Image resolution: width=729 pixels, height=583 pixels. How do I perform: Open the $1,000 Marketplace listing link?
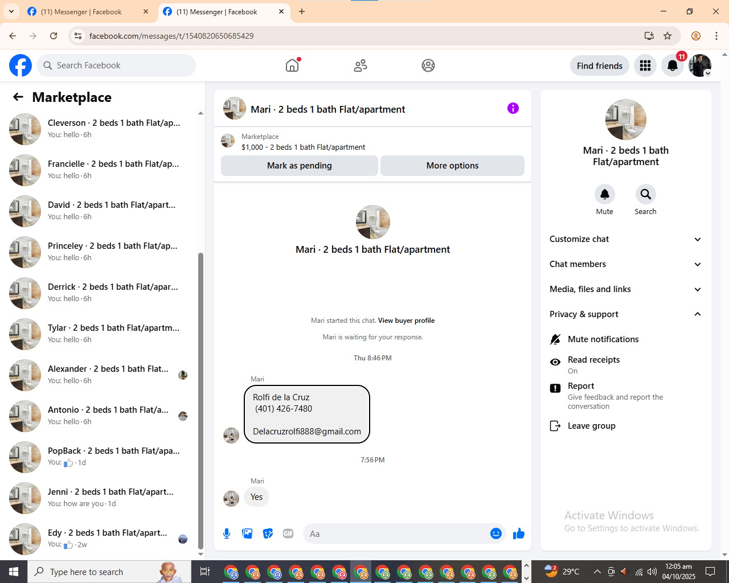(304, 147)
